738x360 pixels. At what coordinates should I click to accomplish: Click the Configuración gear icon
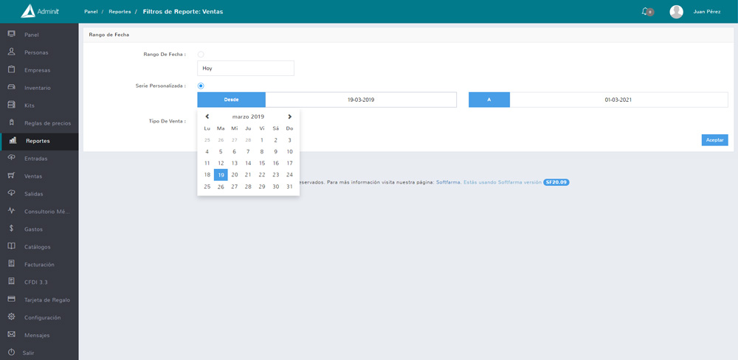[x=12, y=317]
